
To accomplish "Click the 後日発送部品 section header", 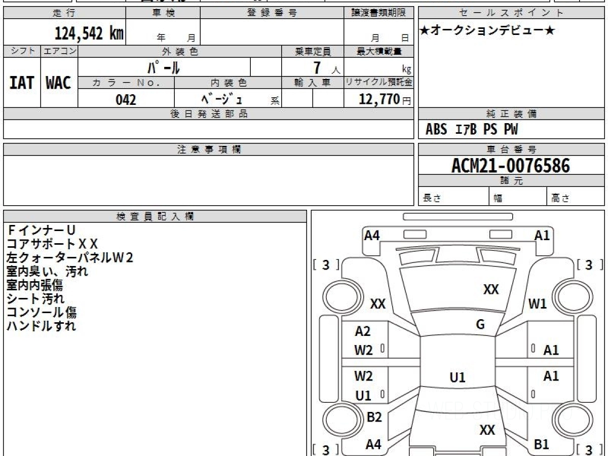I will [x=209, y=114].
